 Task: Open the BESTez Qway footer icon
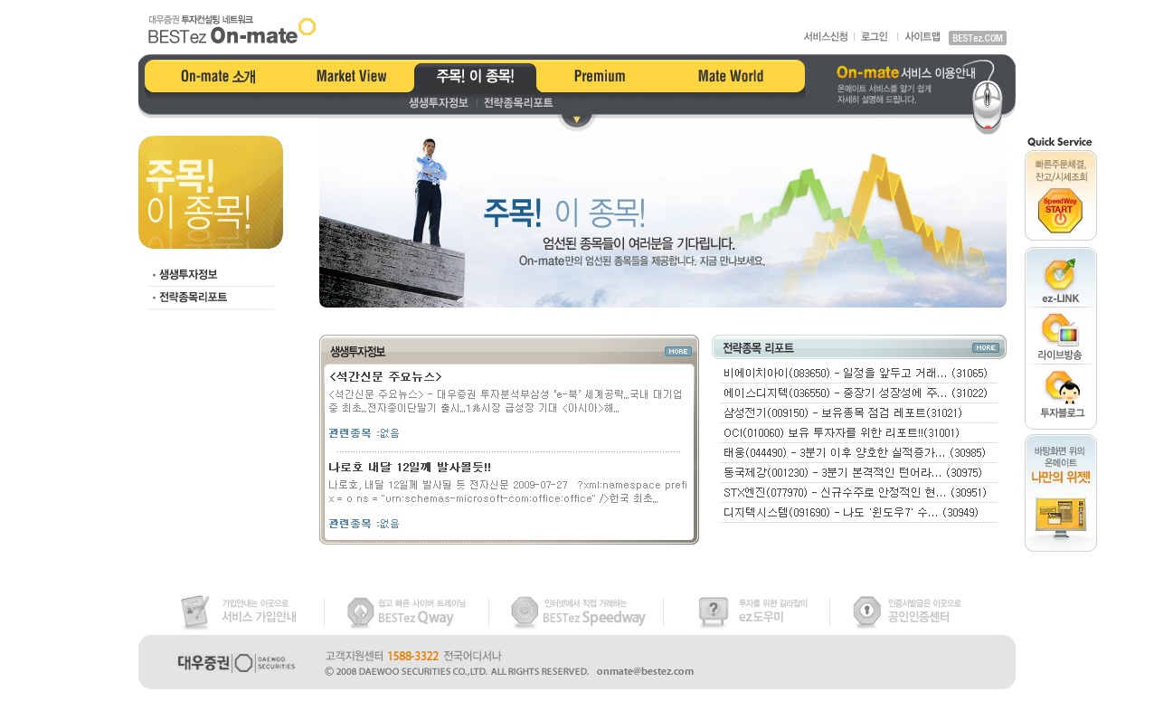pyautogui.click(x=405, y=612)
